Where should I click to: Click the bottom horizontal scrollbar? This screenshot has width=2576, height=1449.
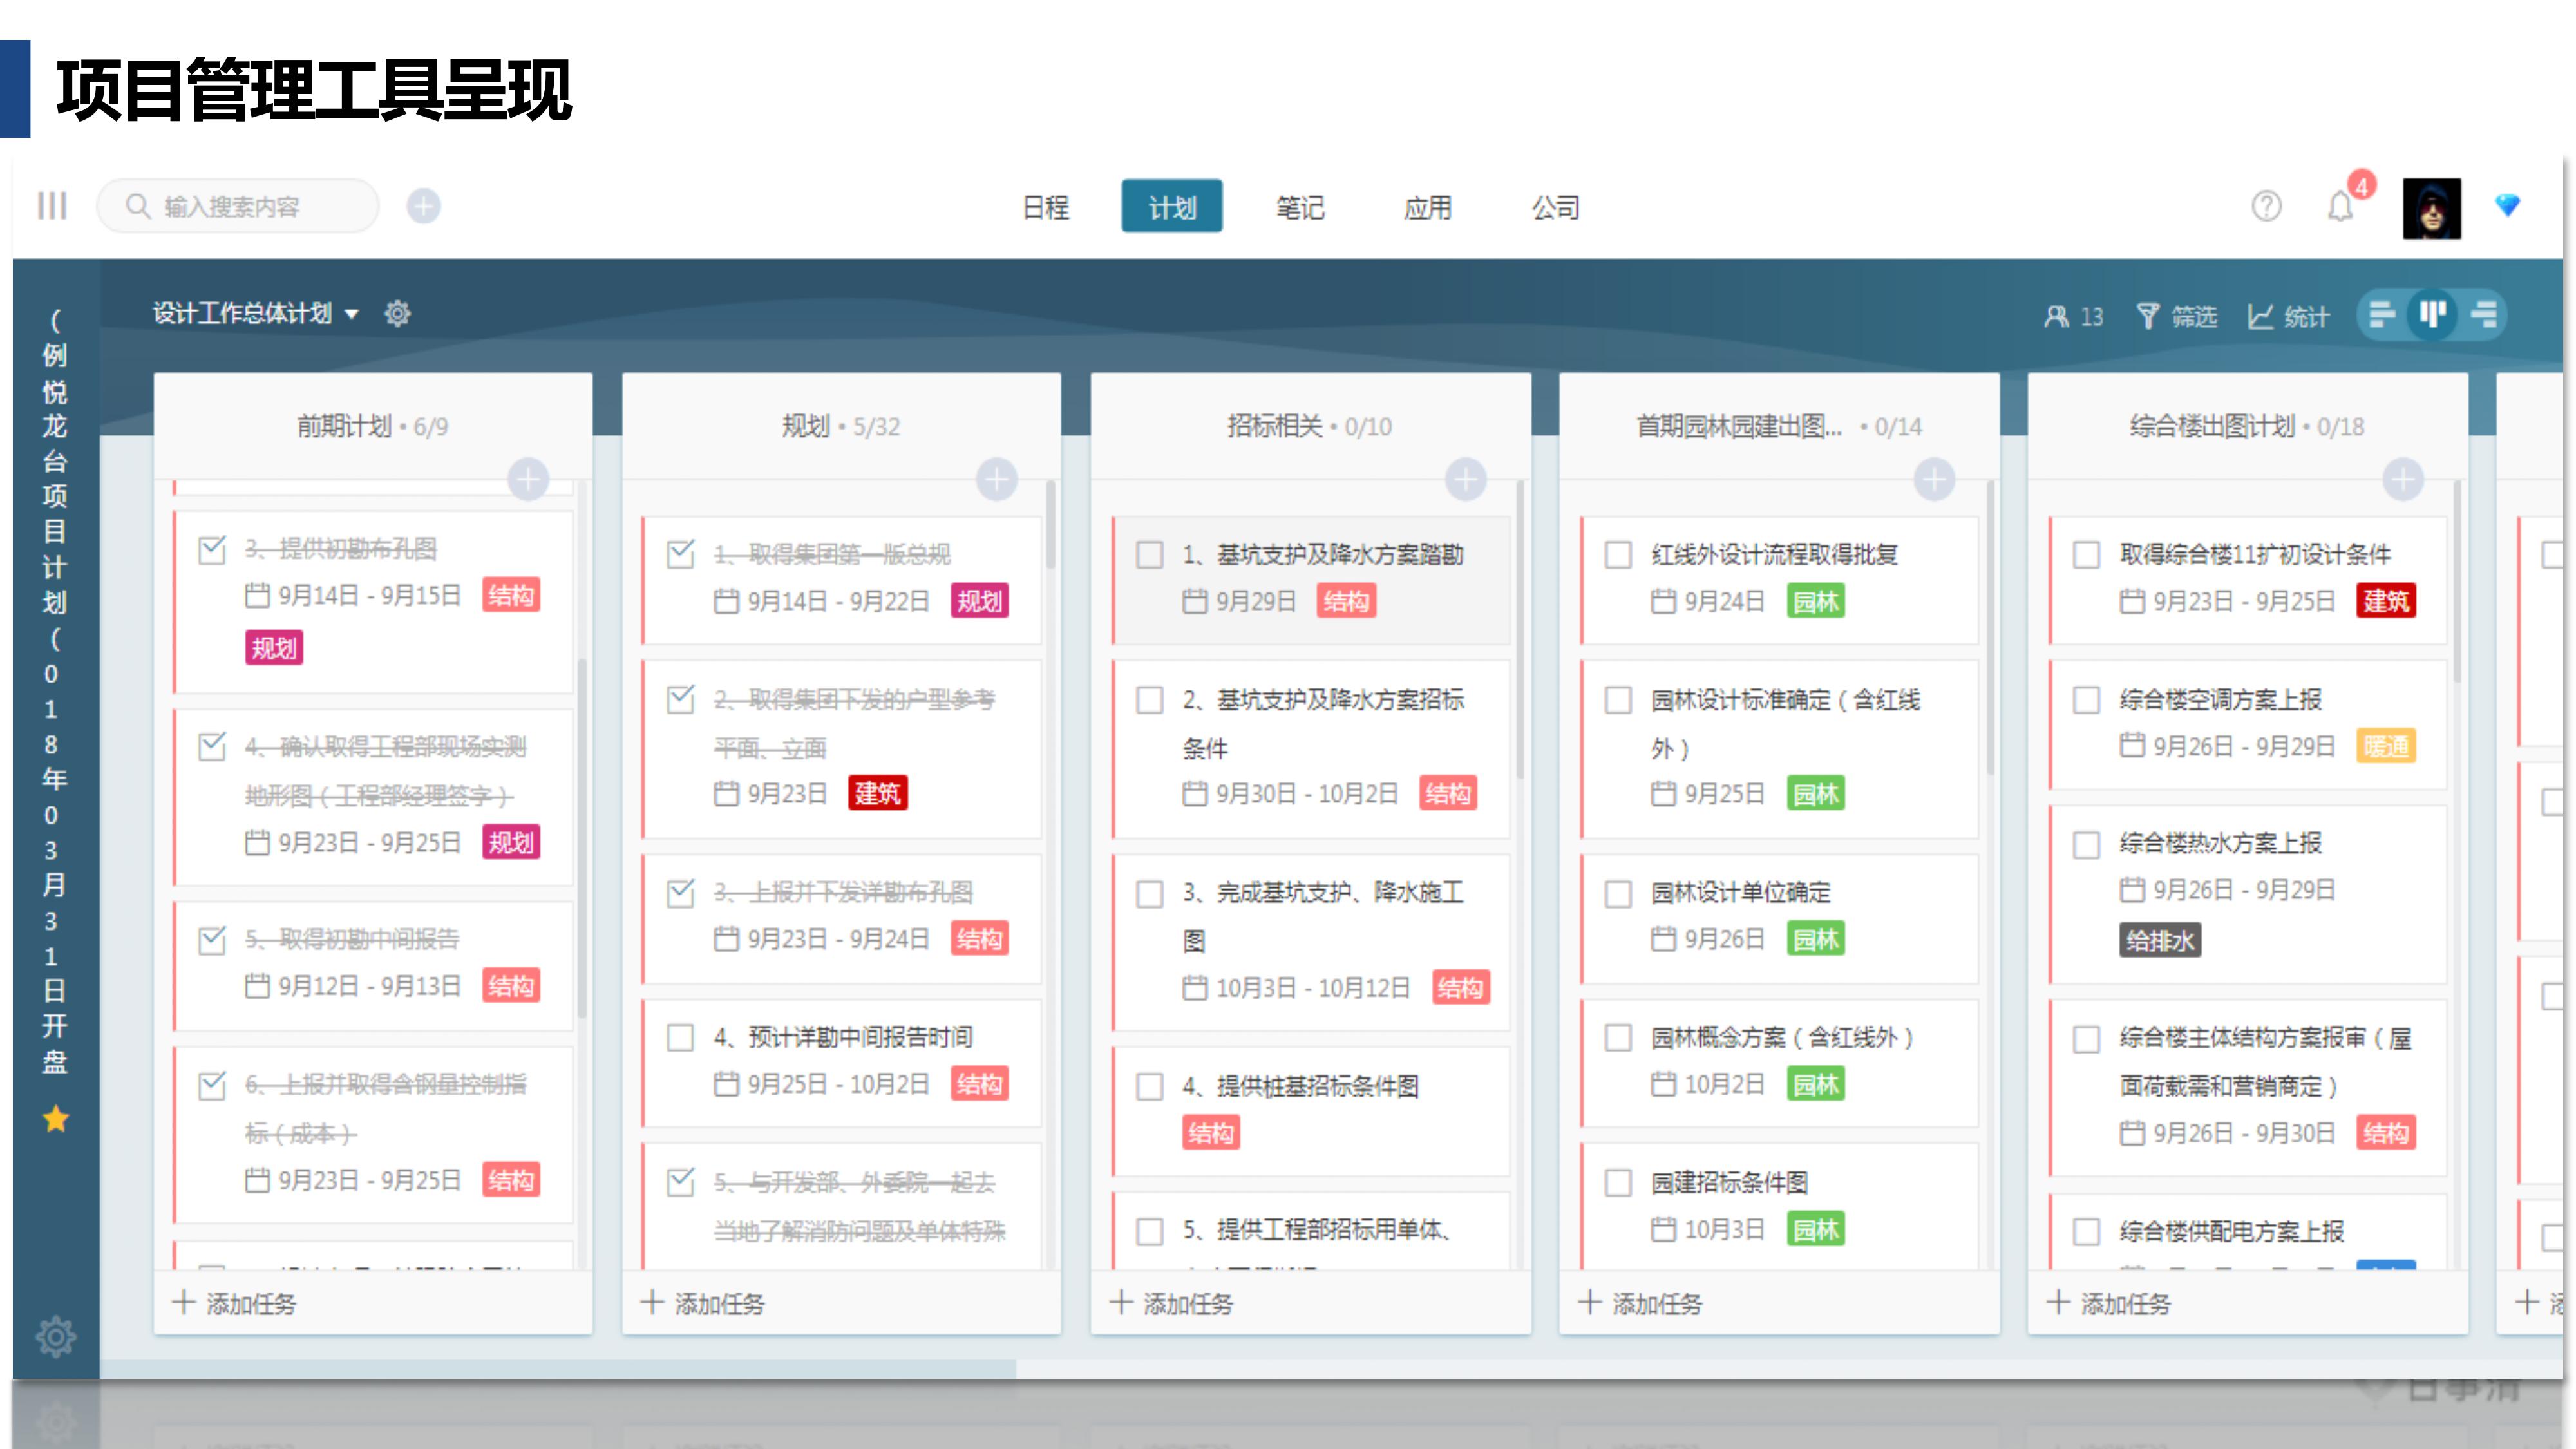558,1368
